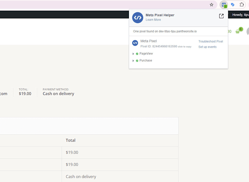Viewport: 249px width, 182px height.
Task: Click the green PageView status checkmark
Action: pos(137,54)
